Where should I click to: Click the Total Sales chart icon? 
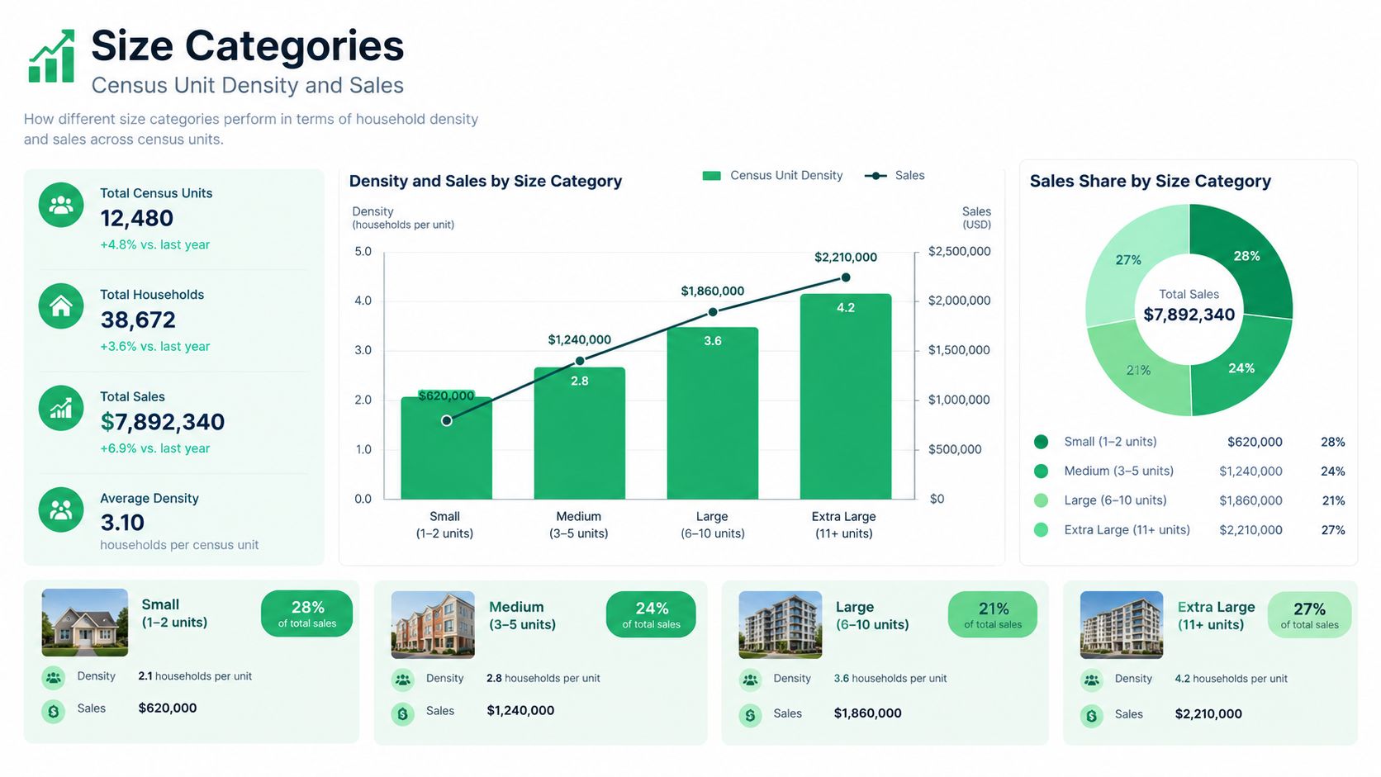61,408
